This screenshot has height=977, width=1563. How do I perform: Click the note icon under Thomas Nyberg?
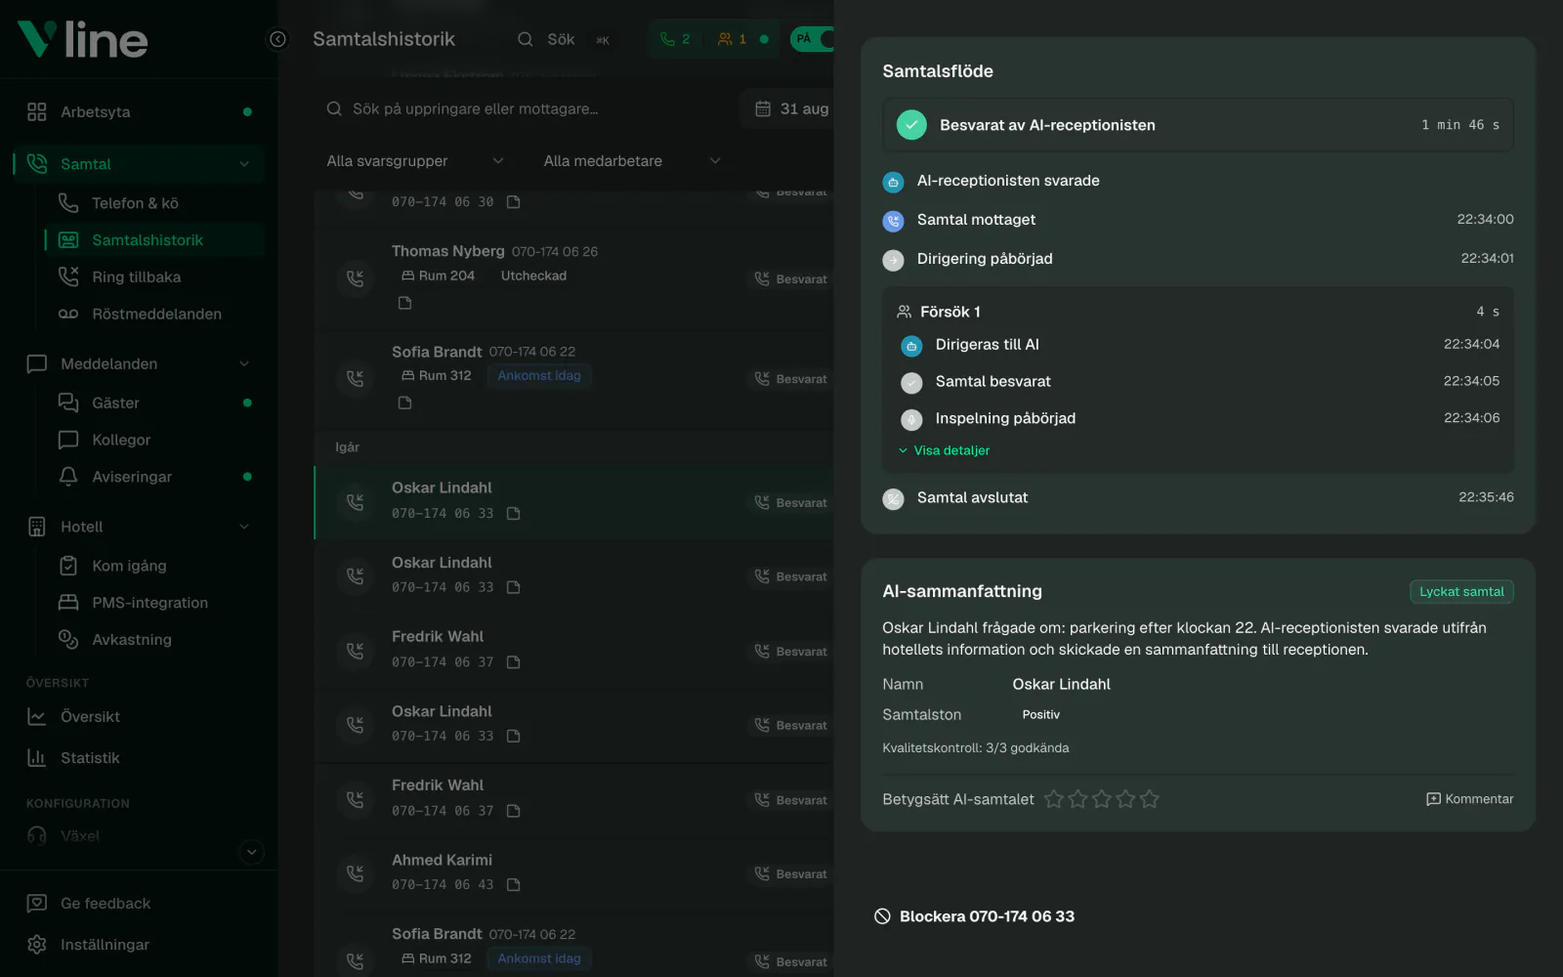click(405, 303)
